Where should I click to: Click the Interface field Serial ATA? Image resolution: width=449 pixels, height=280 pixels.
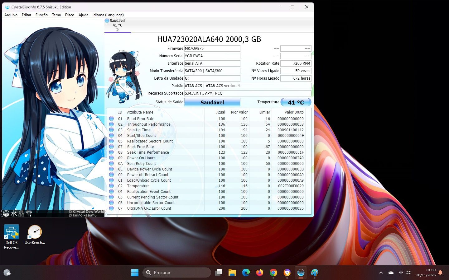point(212,63)
